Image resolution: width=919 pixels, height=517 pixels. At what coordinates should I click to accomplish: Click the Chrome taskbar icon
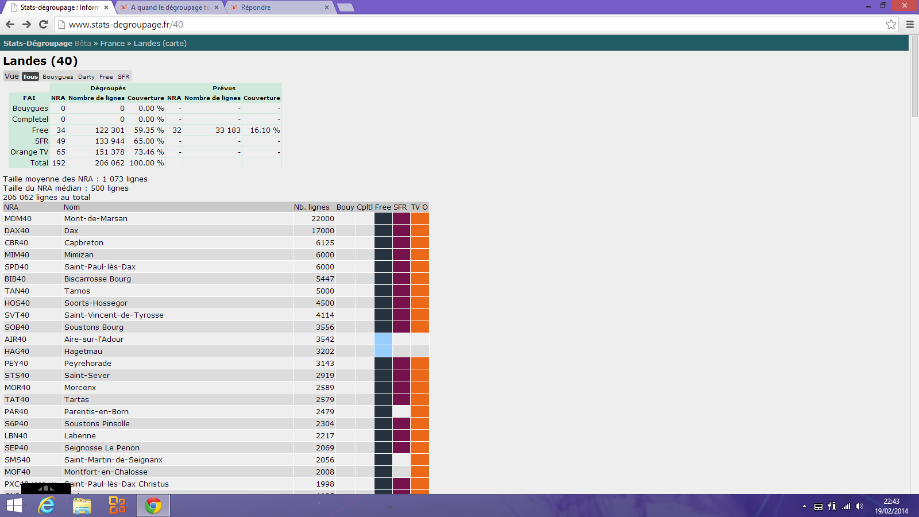[x=153, y=506]
